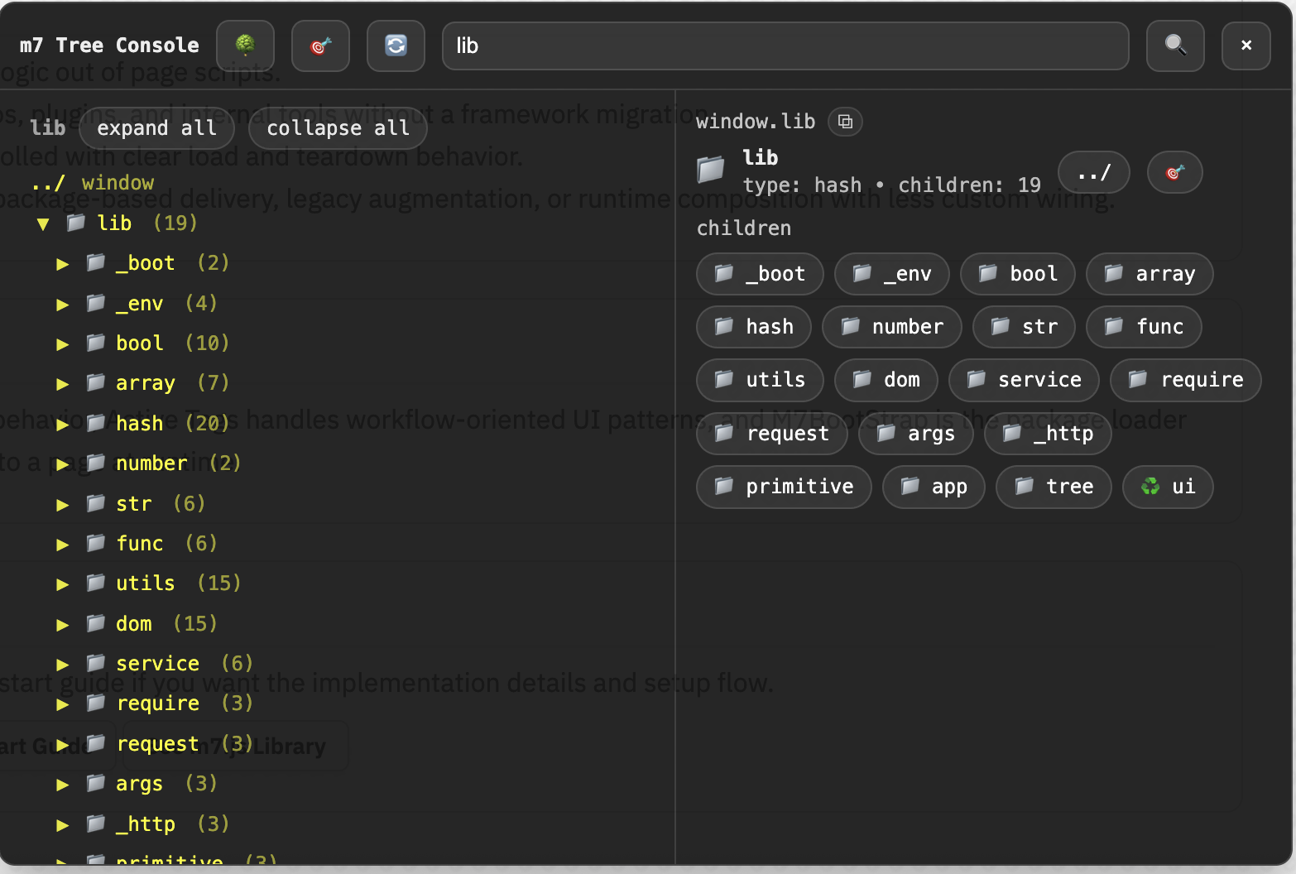Image resolution: width=1296 pixels, height=874 pixels.
Task: Click inside the lib search field
Action: pyautogui.click(x=785, y=46)
